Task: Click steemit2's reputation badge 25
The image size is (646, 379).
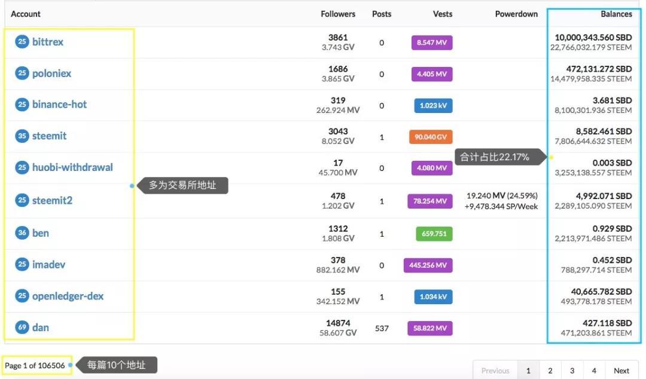Action: [x=22, y=200]
